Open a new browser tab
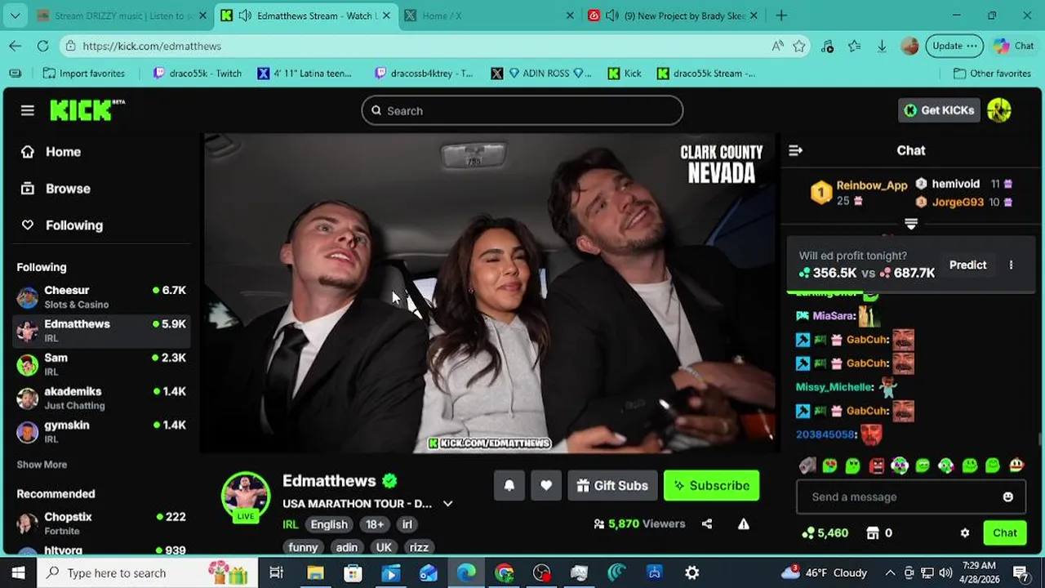 (781, 16)
